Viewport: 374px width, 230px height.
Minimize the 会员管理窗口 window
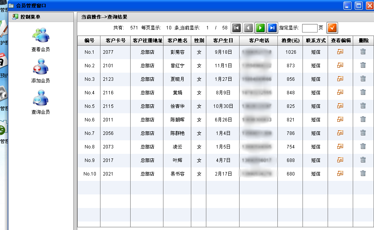[x=347, y=5]
